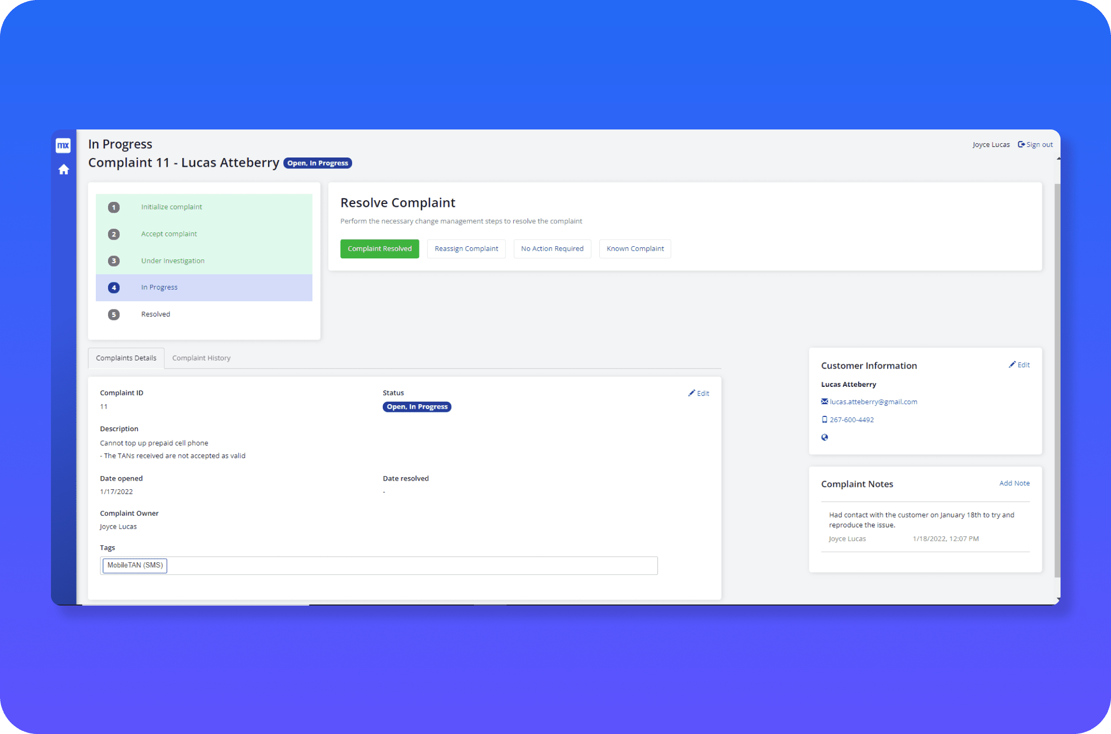Click the Tags input field

(x=408, y=565)
